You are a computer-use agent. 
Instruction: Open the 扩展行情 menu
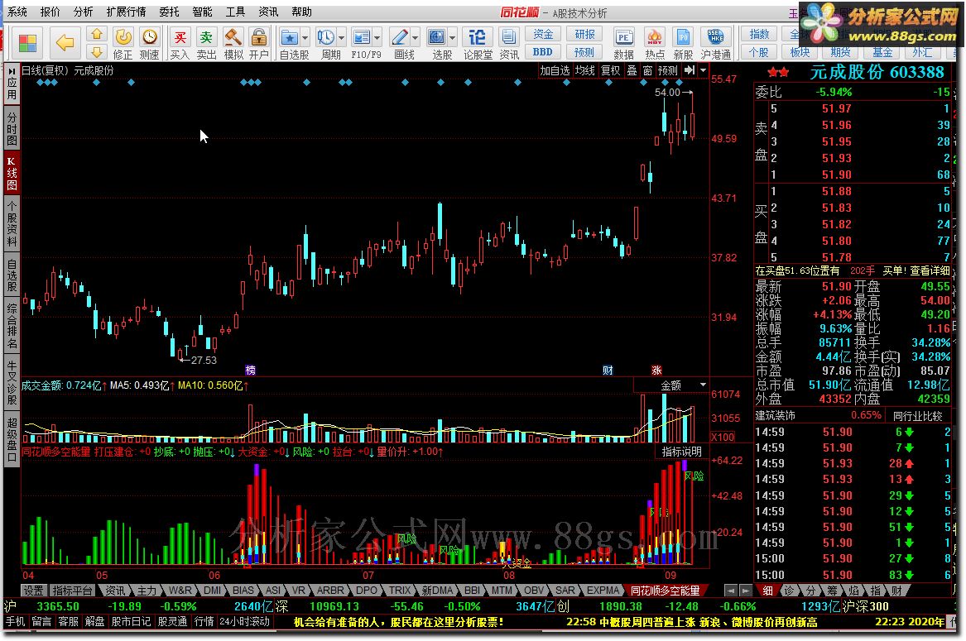click(126, 12)
